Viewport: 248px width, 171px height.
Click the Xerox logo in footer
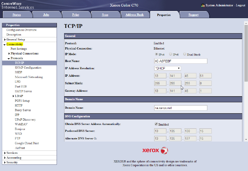tap(155, 150)
